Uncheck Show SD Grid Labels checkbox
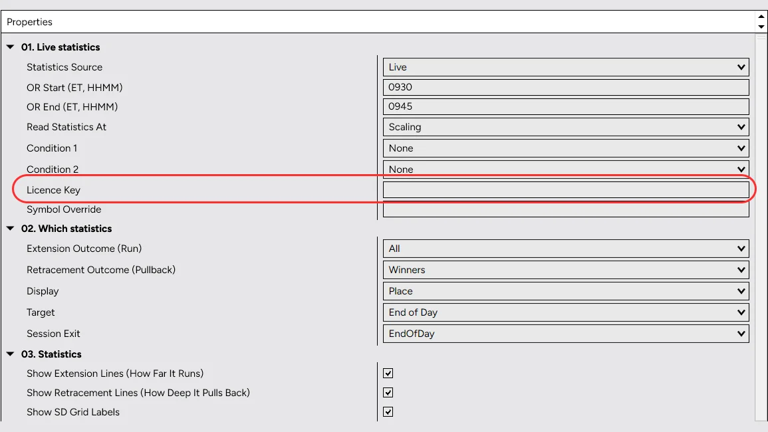Screen dimensions: 768x432 [388, 412]
